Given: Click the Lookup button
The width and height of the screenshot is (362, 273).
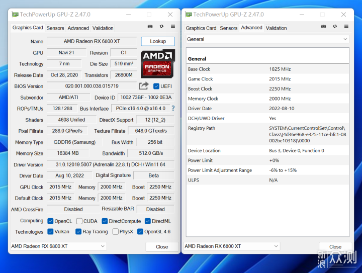Looking at the screenshot, I should (158, 41).
